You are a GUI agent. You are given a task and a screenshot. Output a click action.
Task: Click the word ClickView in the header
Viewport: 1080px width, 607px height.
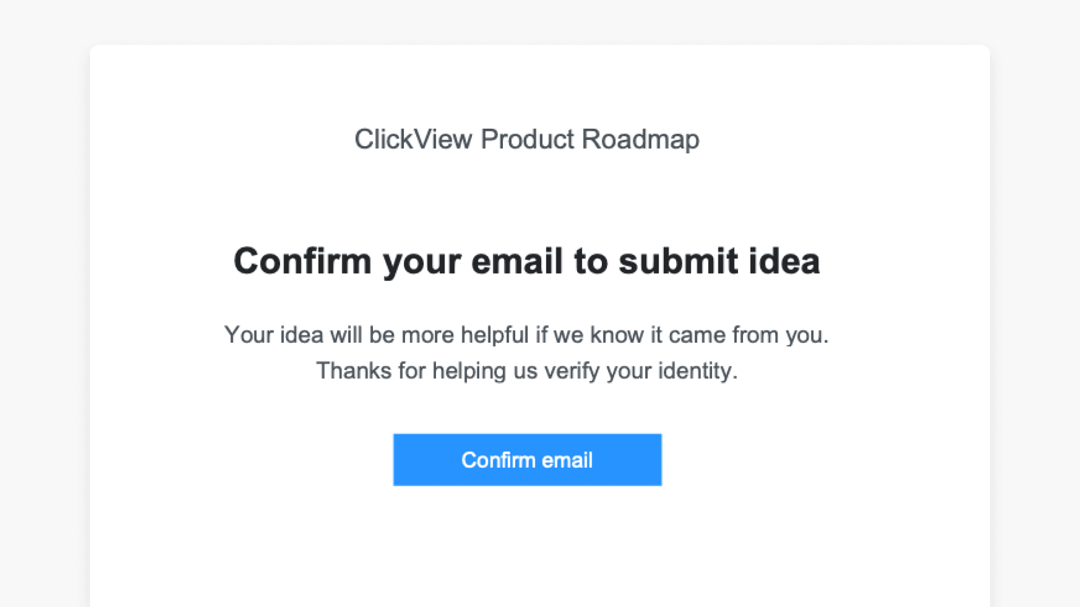click(x=415, y=139)
